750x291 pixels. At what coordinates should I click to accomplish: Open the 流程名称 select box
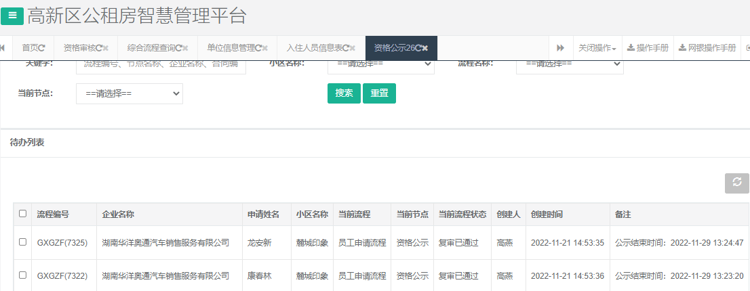tap(569, 65)
